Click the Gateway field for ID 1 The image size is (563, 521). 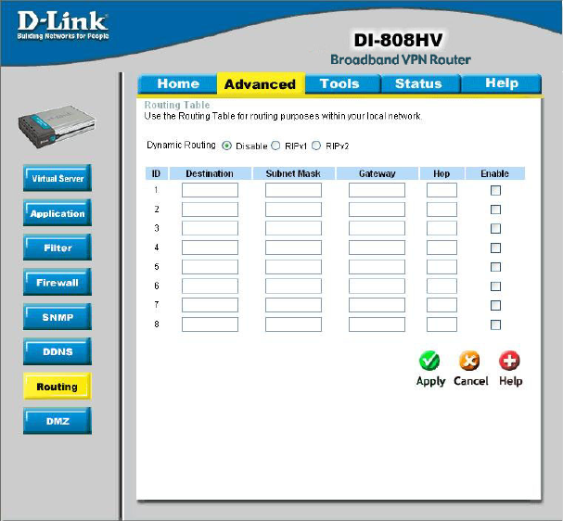pos(377,190)
